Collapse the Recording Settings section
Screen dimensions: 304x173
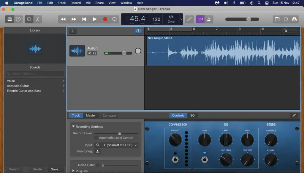73,127
